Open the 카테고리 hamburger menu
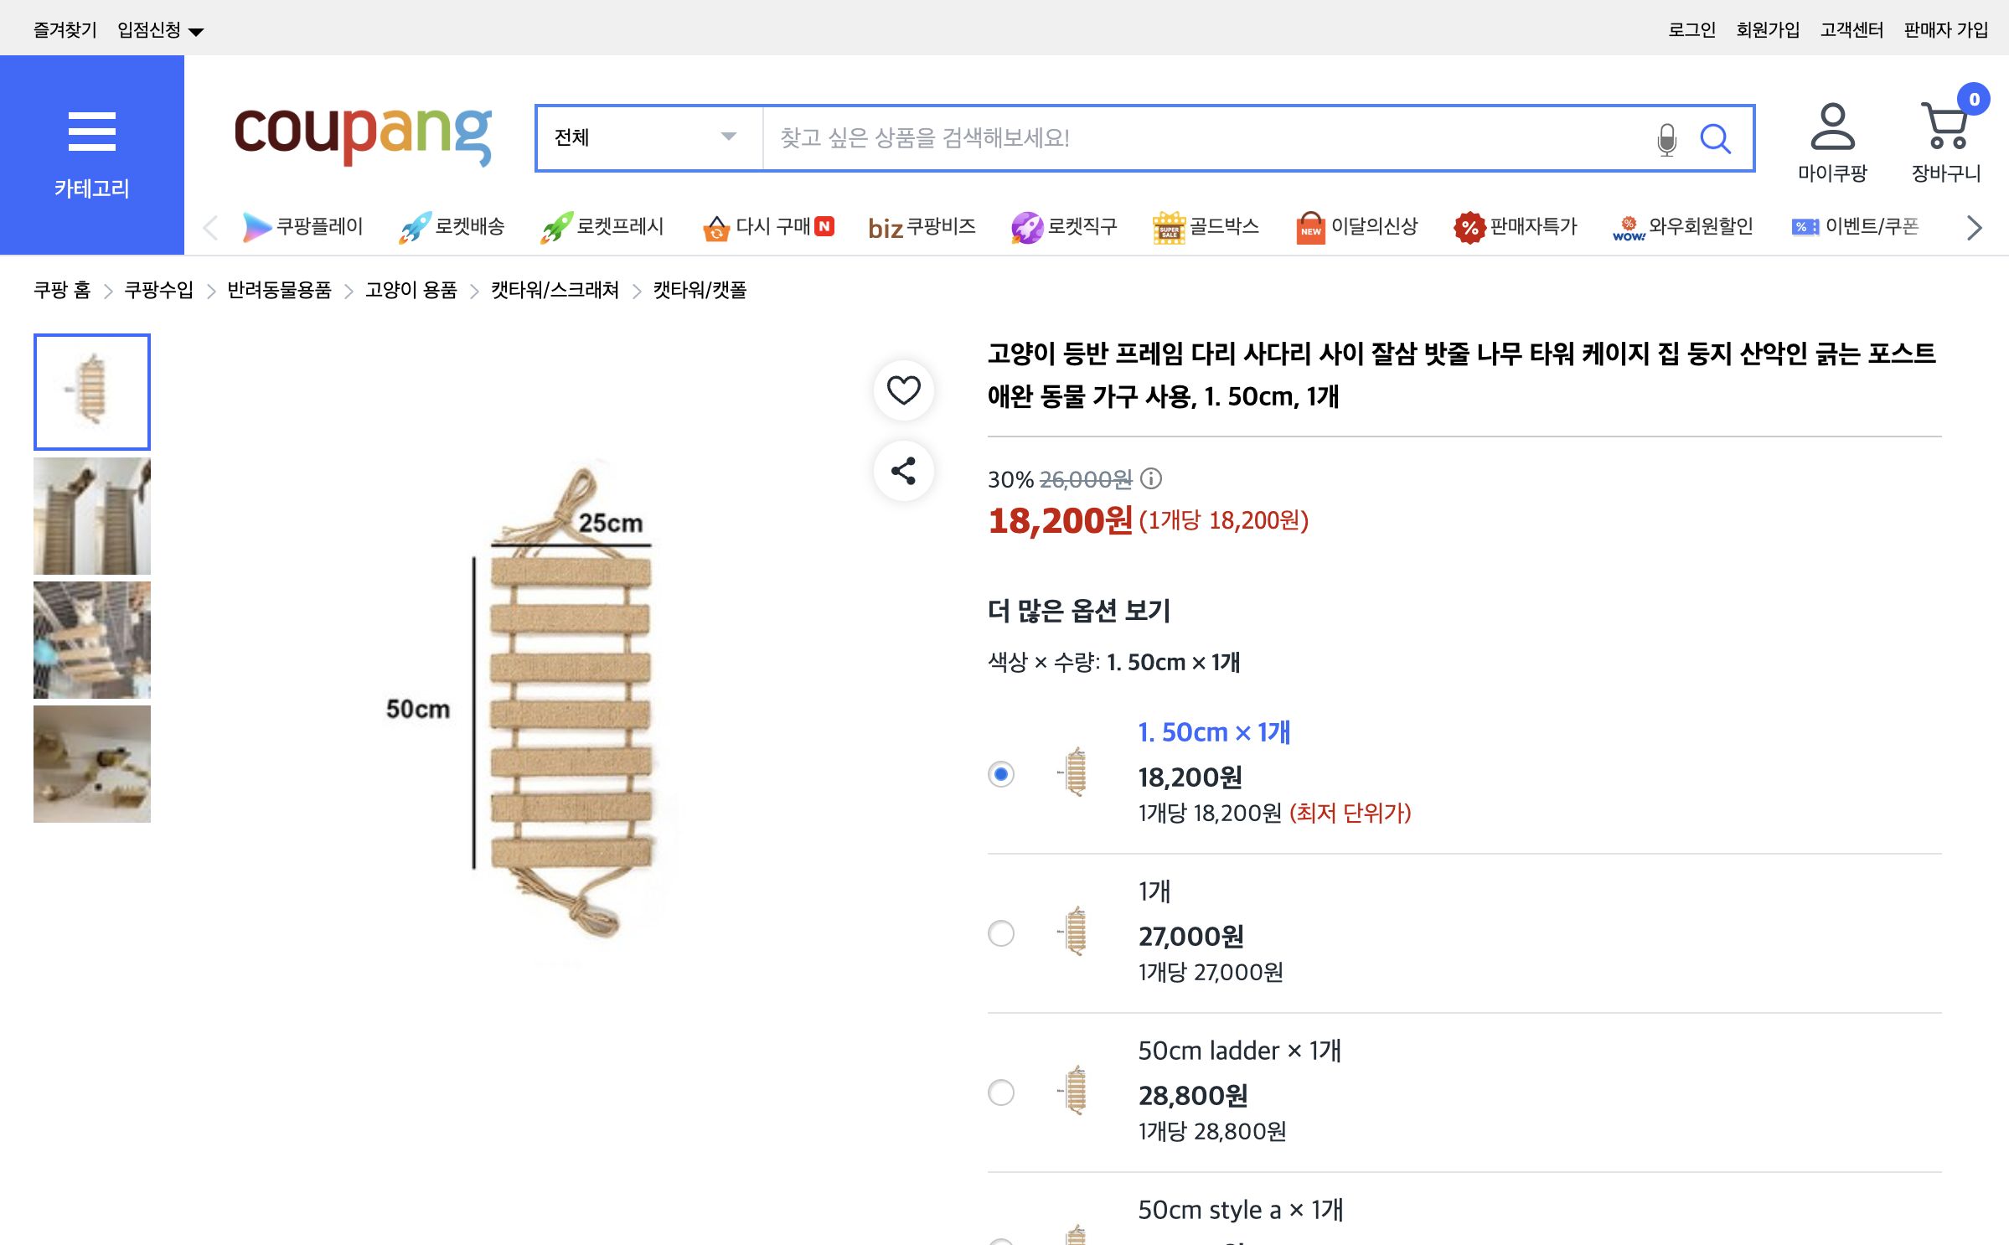 click(91, 132)
